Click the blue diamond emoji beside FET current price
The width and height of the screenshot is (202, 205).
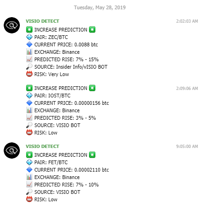[29, 170]
